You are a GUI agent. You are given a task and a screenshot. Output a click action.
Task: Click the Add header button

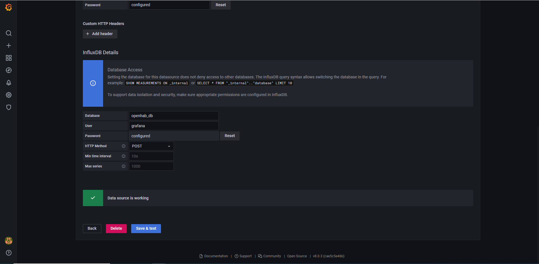coord(100,34)
